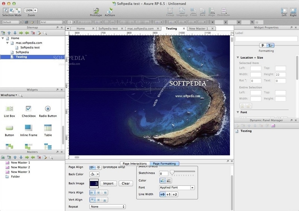Click the Clear button for Back Image
The height and width of the screenshot is (211, 299).
[x=126, y=183]
